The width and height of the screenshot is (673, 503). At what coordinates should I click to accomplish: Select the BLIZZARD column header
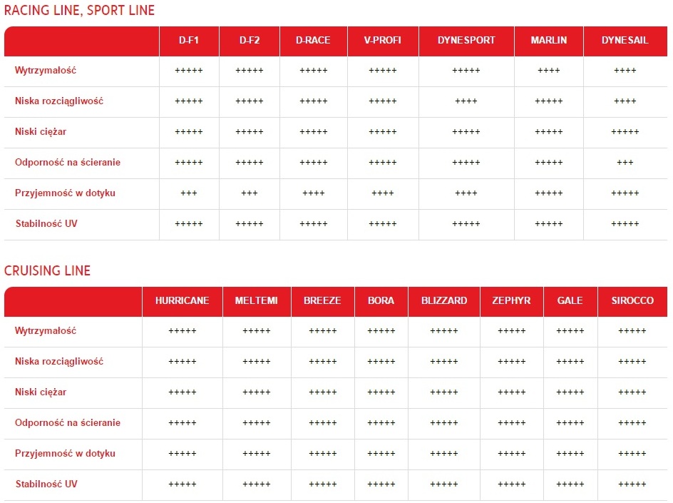(444, 300)
